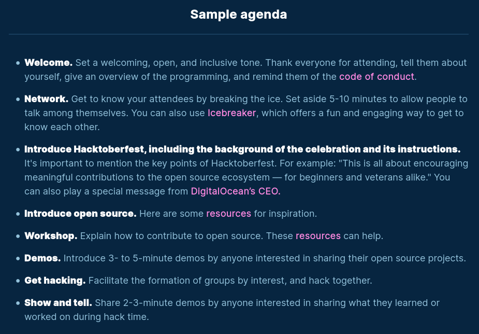The image size is (479, 334).
Task: Click the bullet point before Demos
Action: (x=18, y=258)
